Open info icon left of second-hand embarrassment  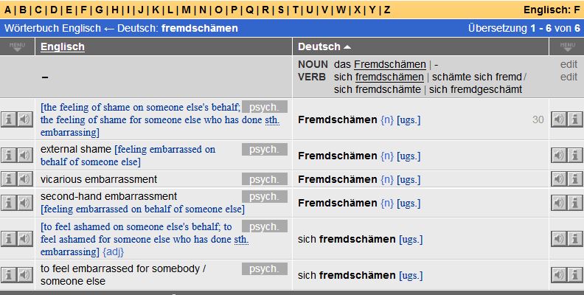9,203
